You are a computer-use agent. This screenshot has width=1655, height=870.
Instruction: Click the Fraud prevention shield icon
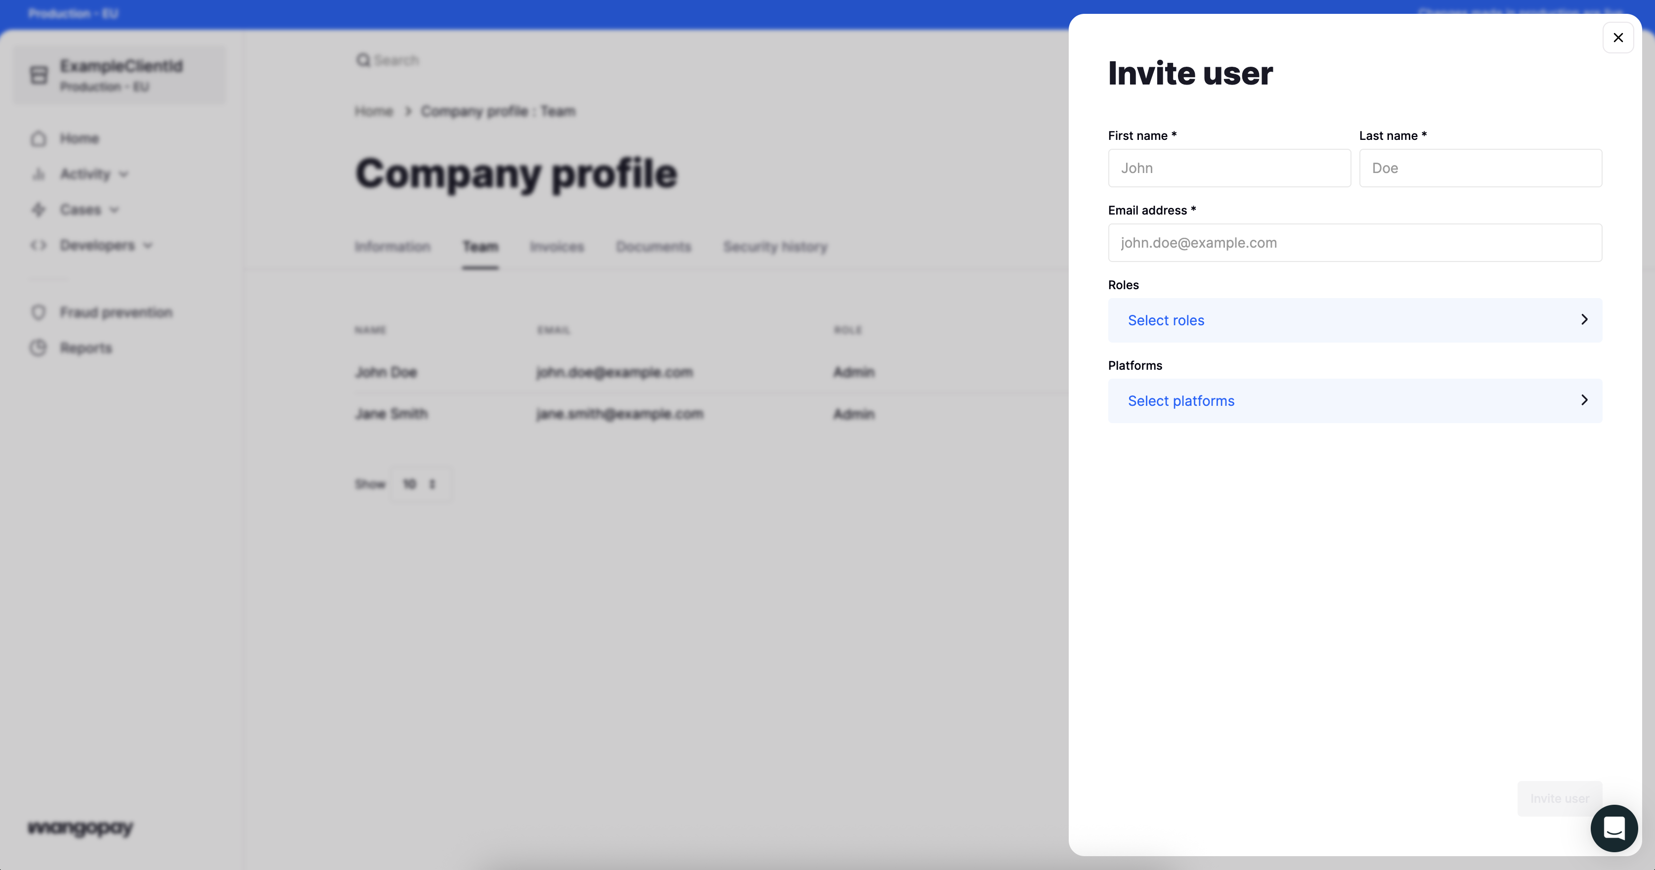(x=39, y=312)
